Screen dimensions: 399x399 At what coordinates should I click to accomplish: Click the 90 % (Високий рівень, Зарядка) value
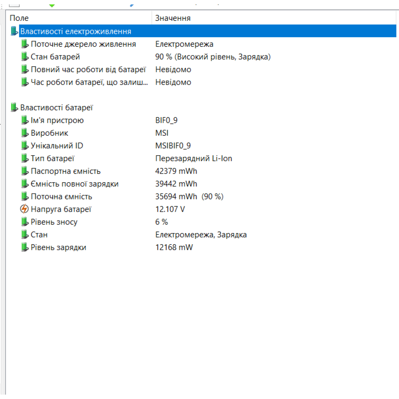(213, 57)
